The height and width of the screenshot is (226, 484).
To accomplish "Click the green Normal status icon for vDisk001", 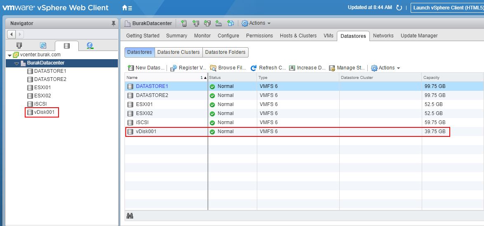I will click(212, 131).
